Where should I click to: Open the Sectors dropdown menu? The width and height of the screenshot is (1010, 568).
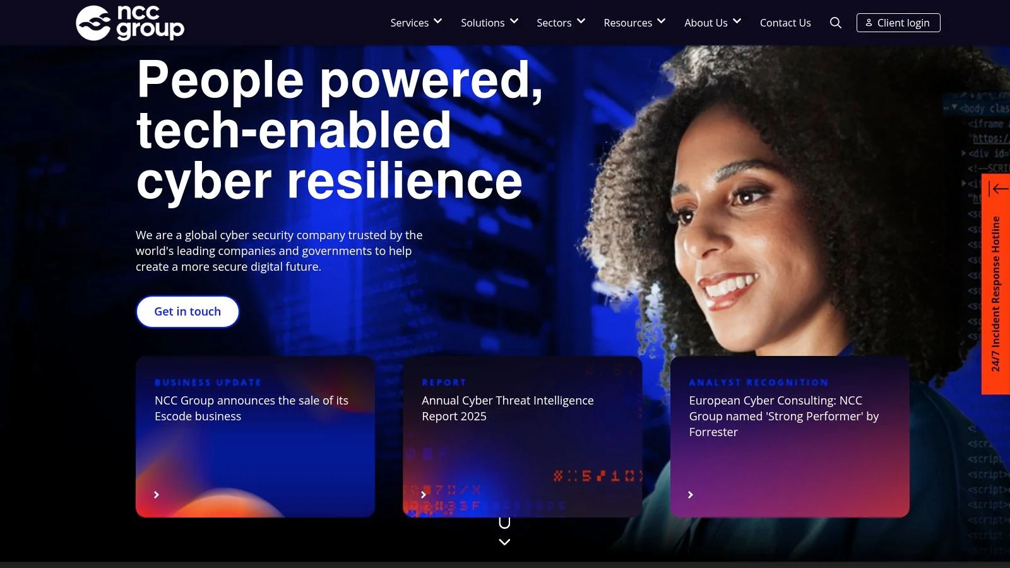pyautogui.click(x=561, y=23)
